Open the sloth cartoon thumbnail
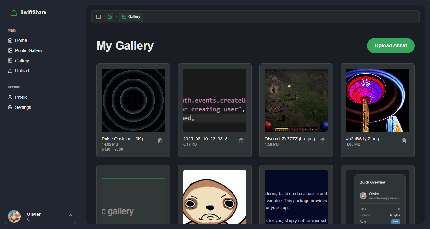The image size is (430, 229). [215, 197]
